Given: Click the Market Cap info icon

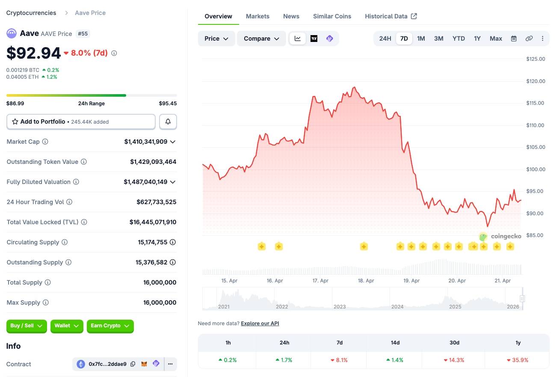Looking at the screenshot, I should tap(45, 142).
